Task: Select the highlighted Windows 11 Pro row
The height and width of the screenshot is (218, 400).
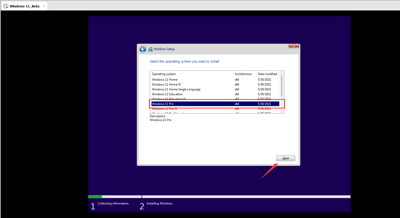Action: [x=215, y=104]
